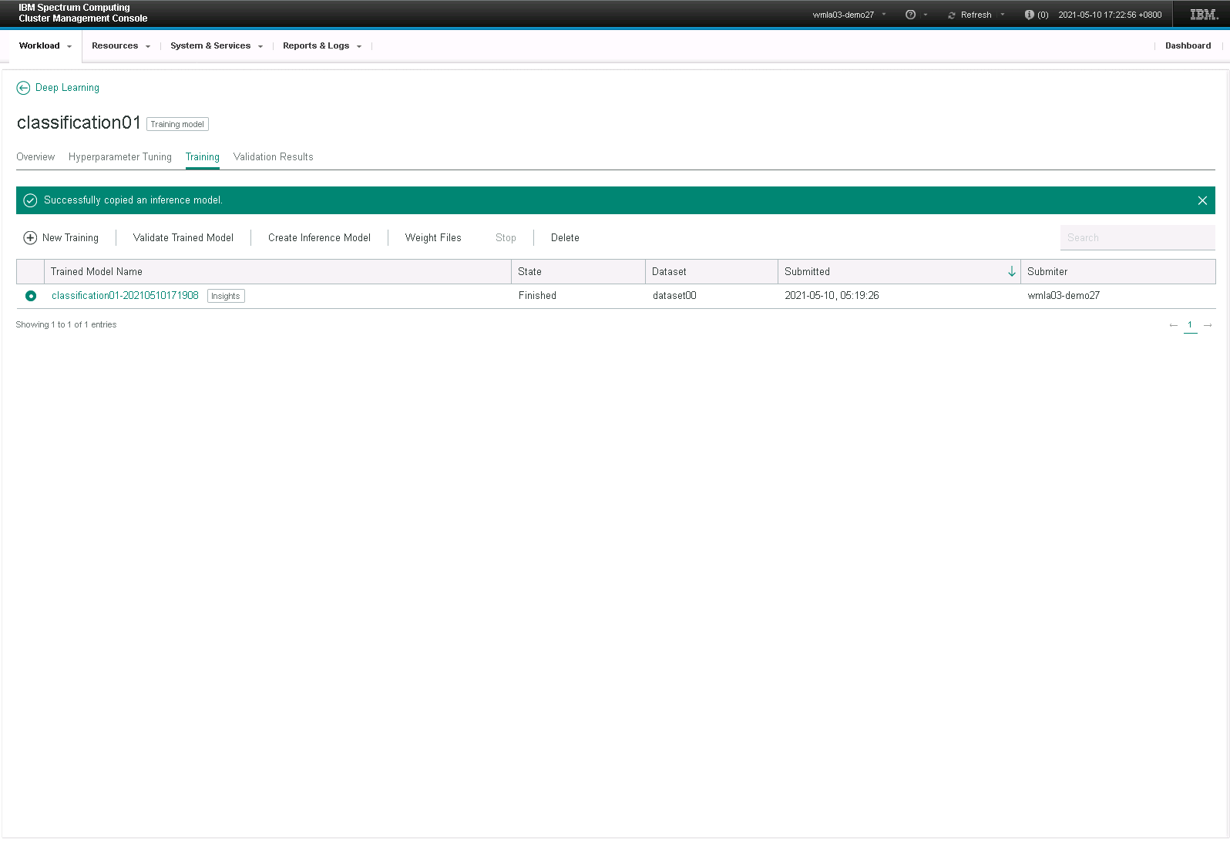
Task: Click the classification01 page title
Action: click(79, 123)
